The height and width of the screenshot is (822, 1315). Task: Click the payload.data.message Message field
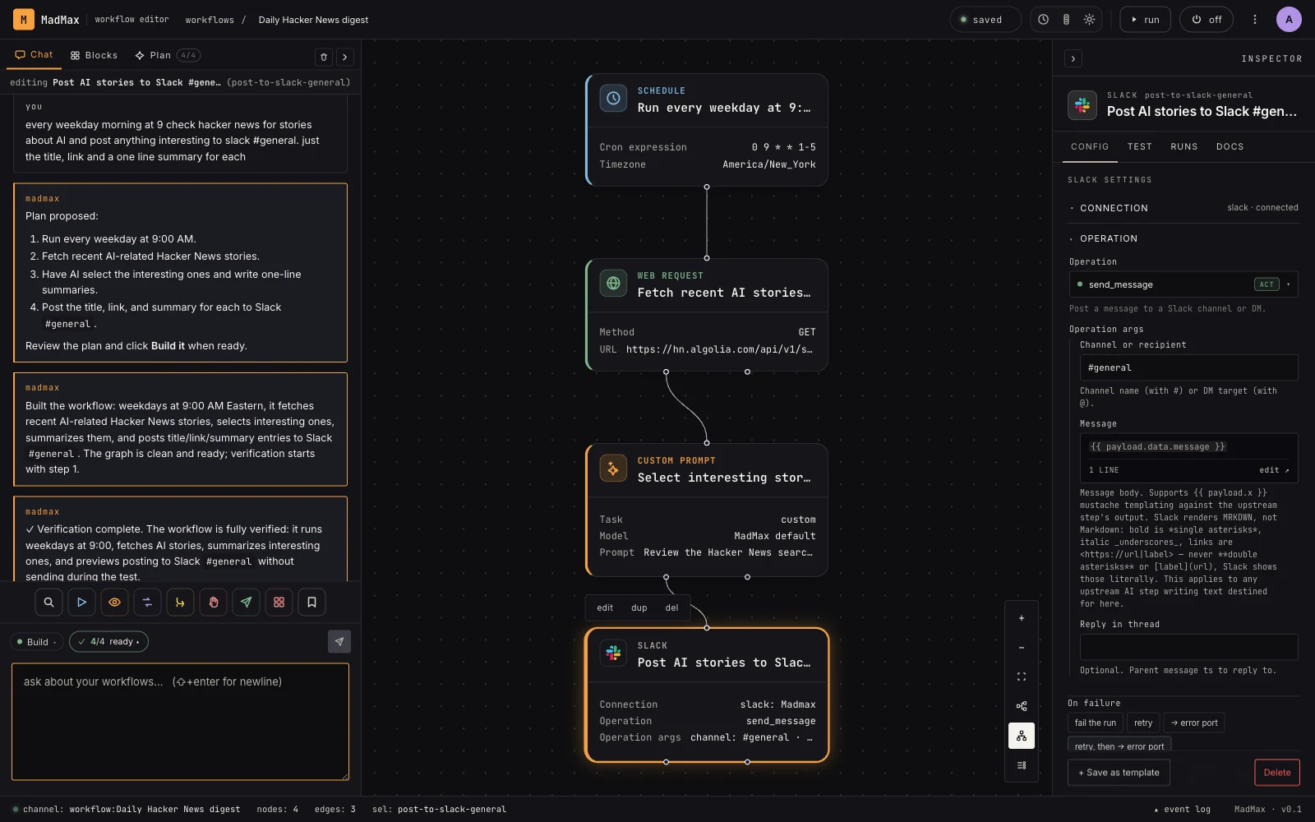[x=1188, y=446]
